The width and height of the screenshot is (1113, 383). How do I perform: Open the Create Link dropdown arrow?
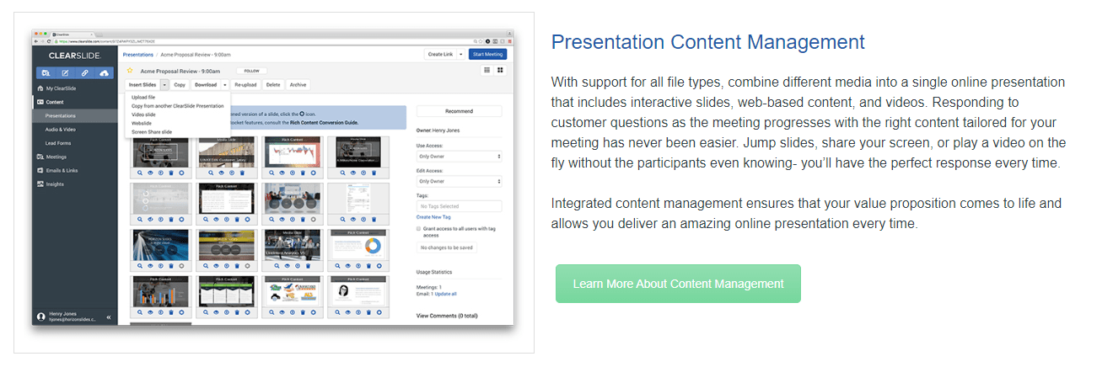tap(462, 55)
